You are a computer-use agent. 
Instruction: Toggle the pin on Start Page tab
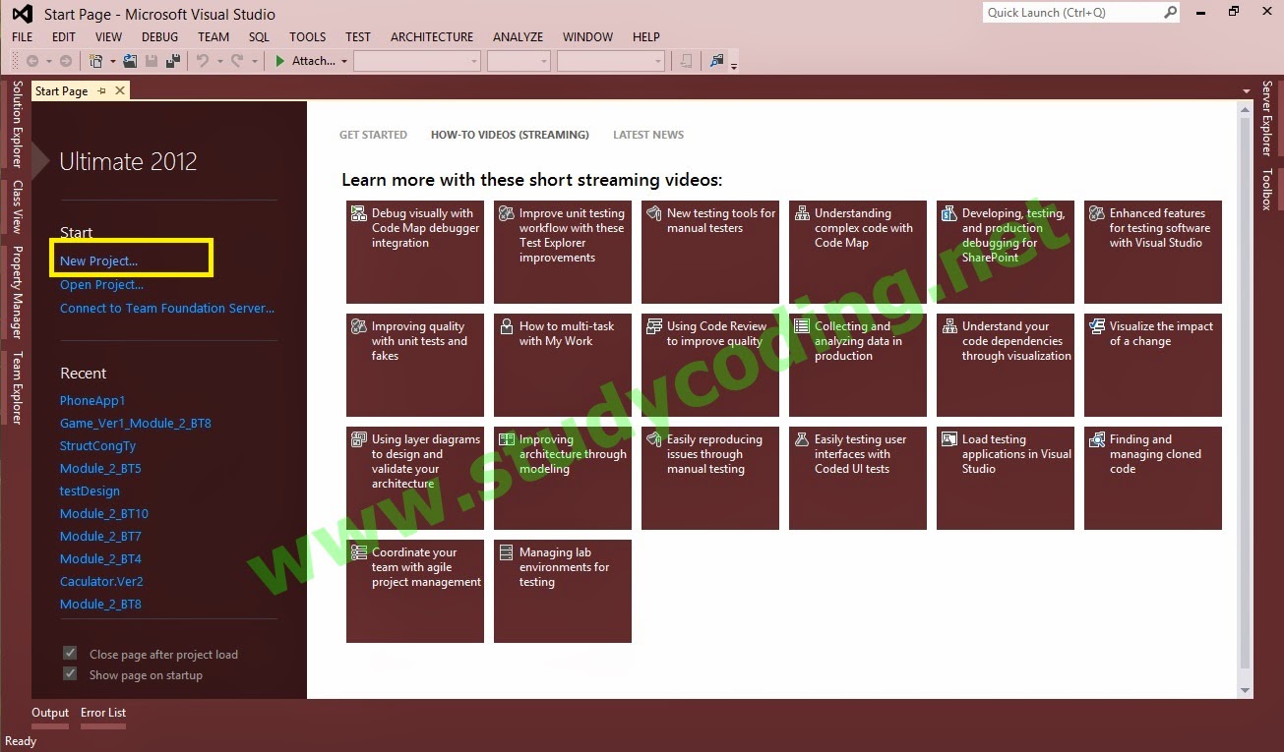(102, 90)
